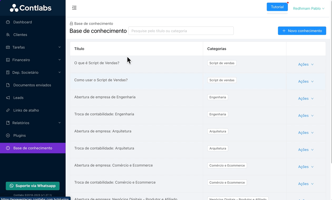Click the Plugins plus-circle icon
This screenshot has height=200, width=332.
coord(8,136)
